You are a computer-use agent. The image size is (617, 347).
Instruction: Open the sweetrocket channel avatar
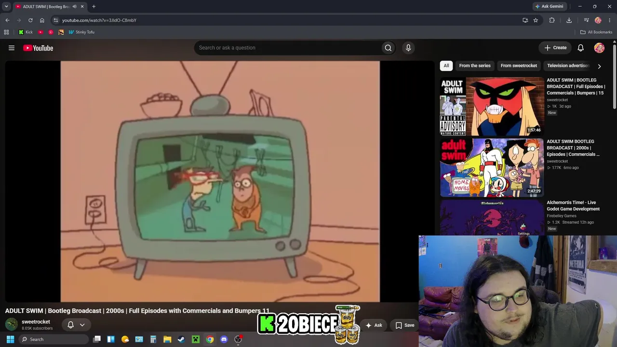[x=12, y=325]
